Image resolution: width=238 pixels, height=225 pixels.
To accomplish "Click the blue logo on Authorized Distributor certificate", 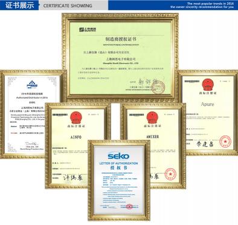I will point(32,85).
